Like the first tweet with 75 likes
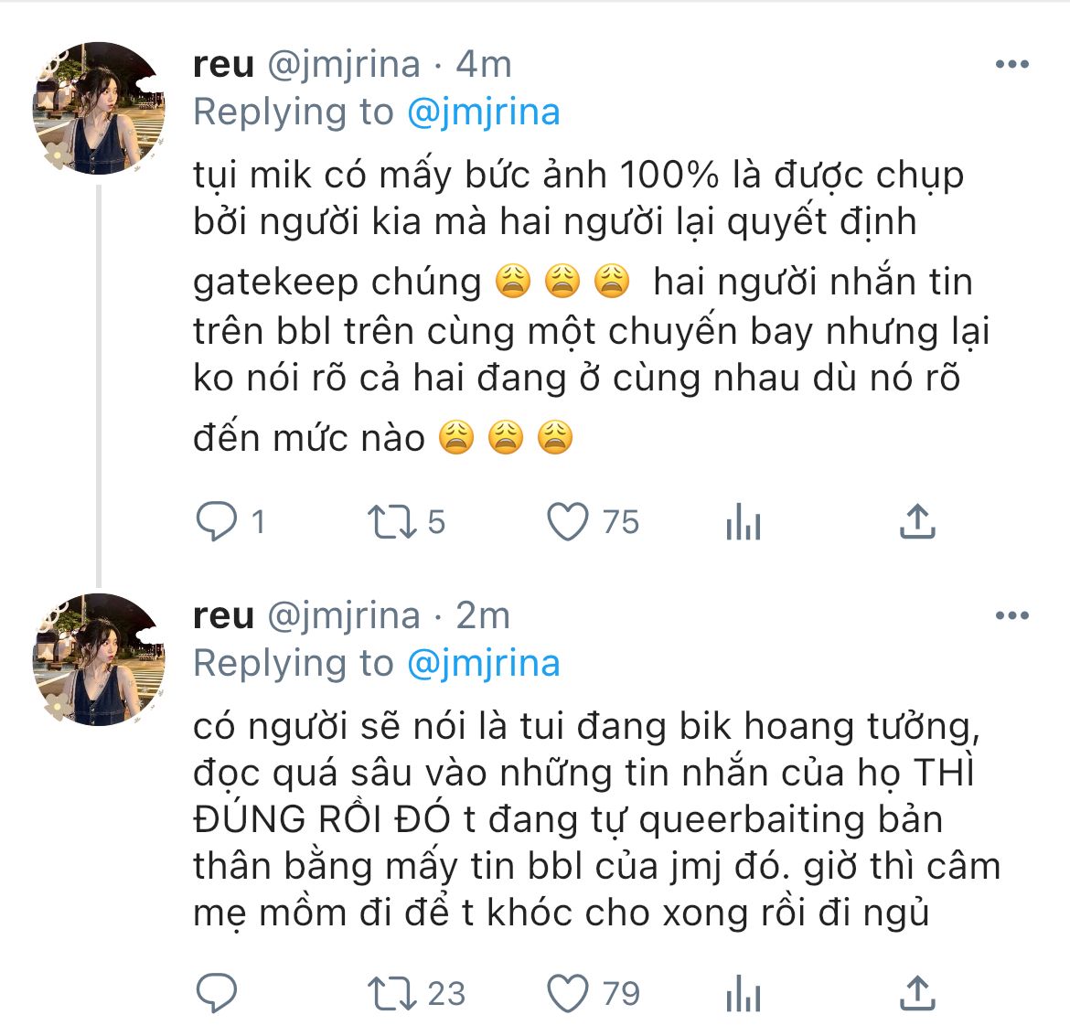 568,522
